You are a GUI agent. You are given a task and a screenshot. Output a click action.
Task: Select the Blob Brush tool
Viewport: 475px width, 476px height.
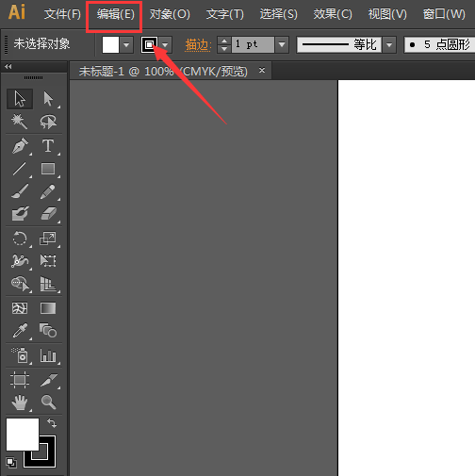pyautogui.click(x=20, y=214)
